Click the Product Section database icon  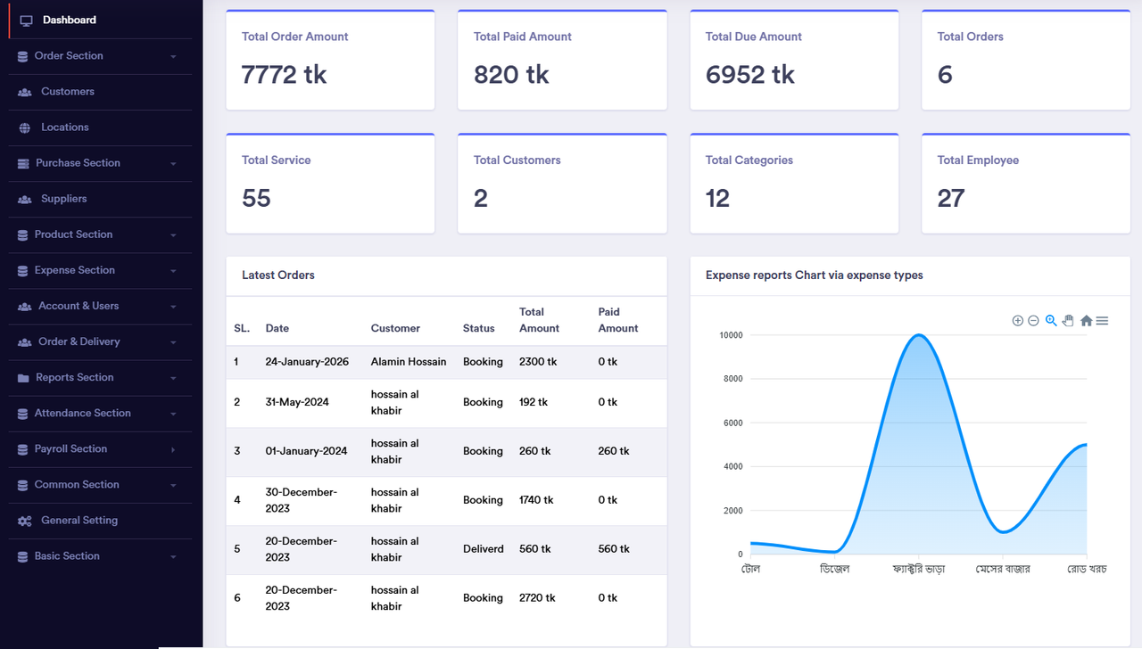pyautogui.click(x=22, y=234)
